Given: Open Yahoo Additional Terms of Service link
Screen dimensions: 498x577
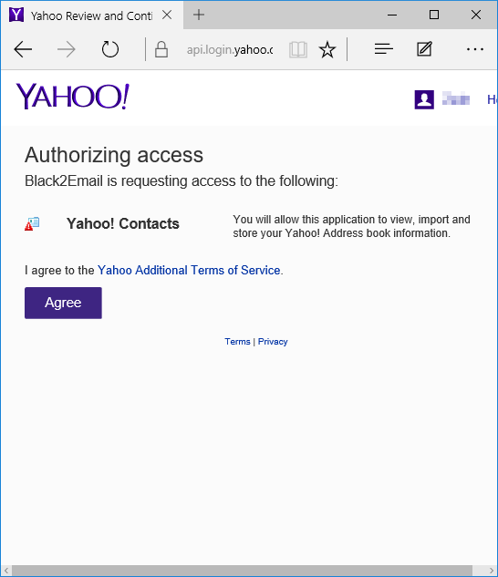Looking at the screenshot, I should 189,270.
